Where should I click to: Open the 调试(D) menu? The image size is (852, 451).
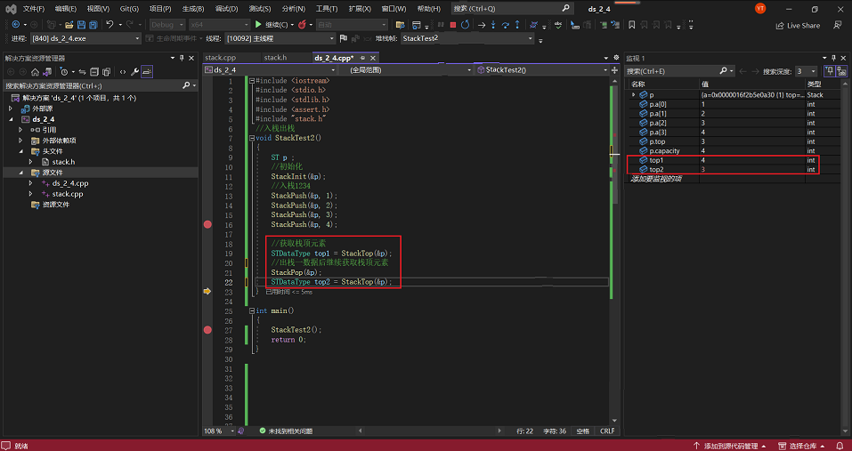[227, 9]
